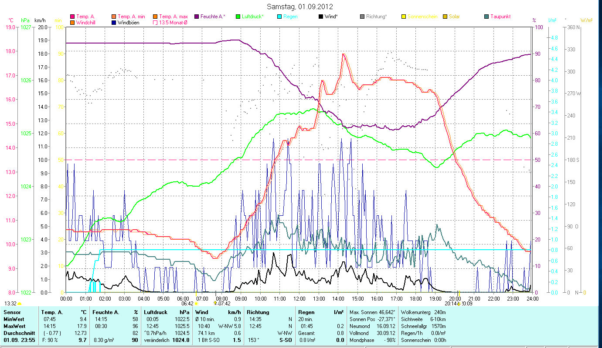Click the 13.5 Monat-Ø legend label
602x348 pixels.
pos(173,22)
